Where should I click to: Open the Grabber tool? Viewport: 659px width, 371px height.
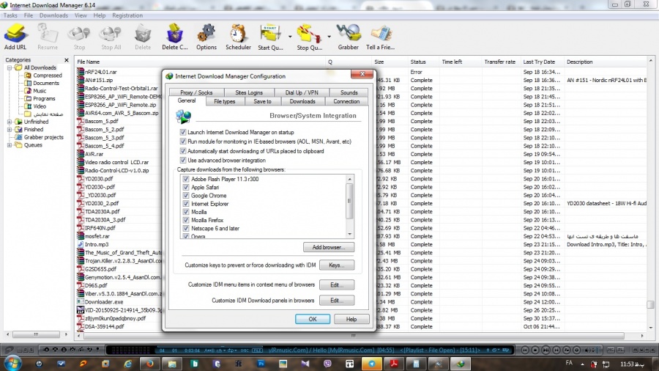pos(349,37)
